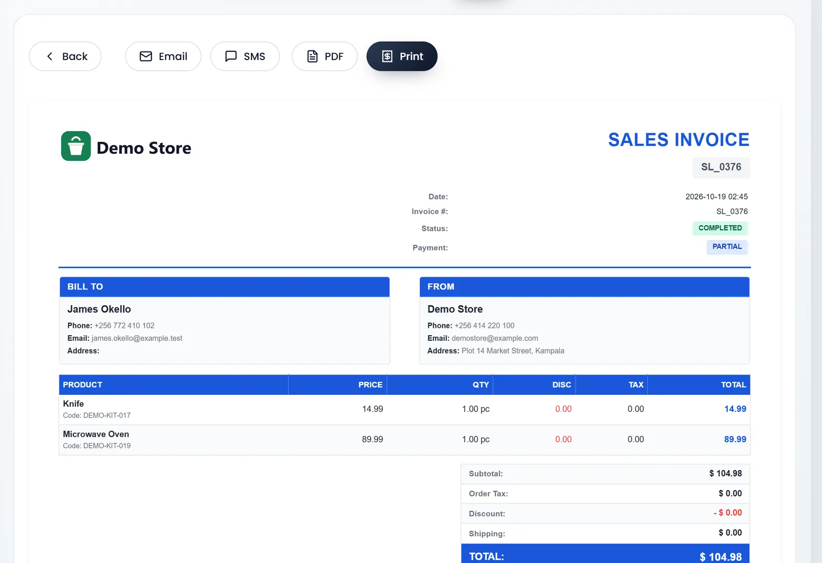822x563 pixels.
Task: Export the invoice as PDF
Action: click(325, 57)
